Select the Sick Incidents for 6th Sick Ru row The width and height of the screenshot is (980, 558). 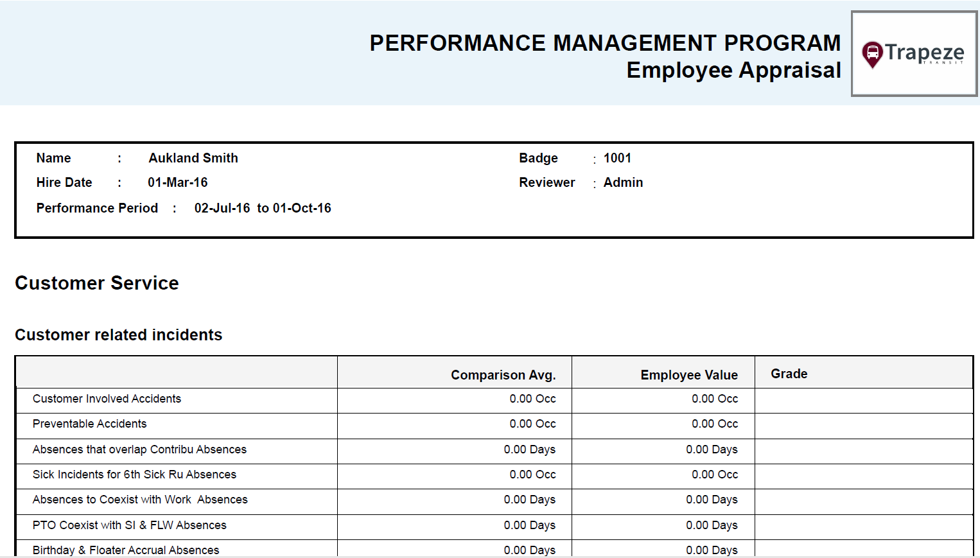click(x=134, y=475)
